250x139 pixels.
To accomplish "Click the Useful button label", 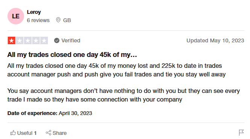I will [25, 133].
